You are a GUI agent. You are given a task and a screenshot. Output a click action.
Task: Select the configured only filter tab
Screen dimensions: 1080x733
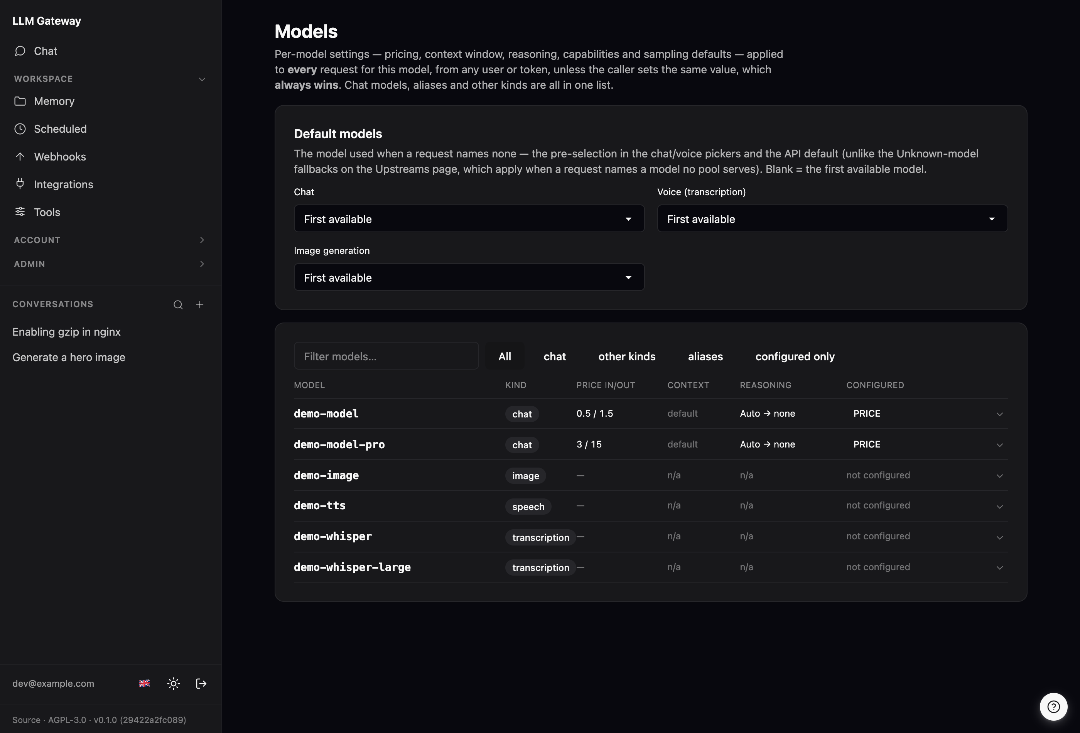795,356
